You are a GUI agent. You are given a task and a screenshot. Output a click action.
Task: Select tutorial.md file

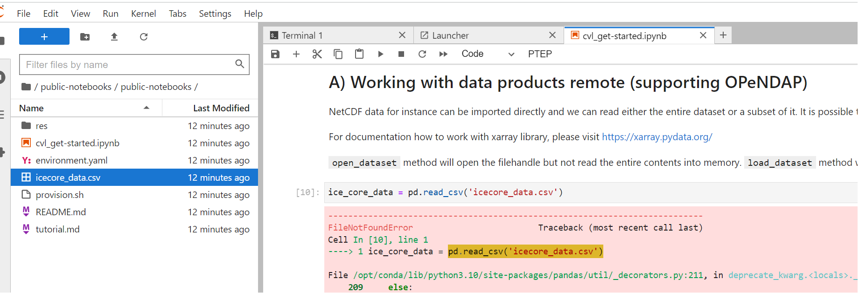(134, 229)
